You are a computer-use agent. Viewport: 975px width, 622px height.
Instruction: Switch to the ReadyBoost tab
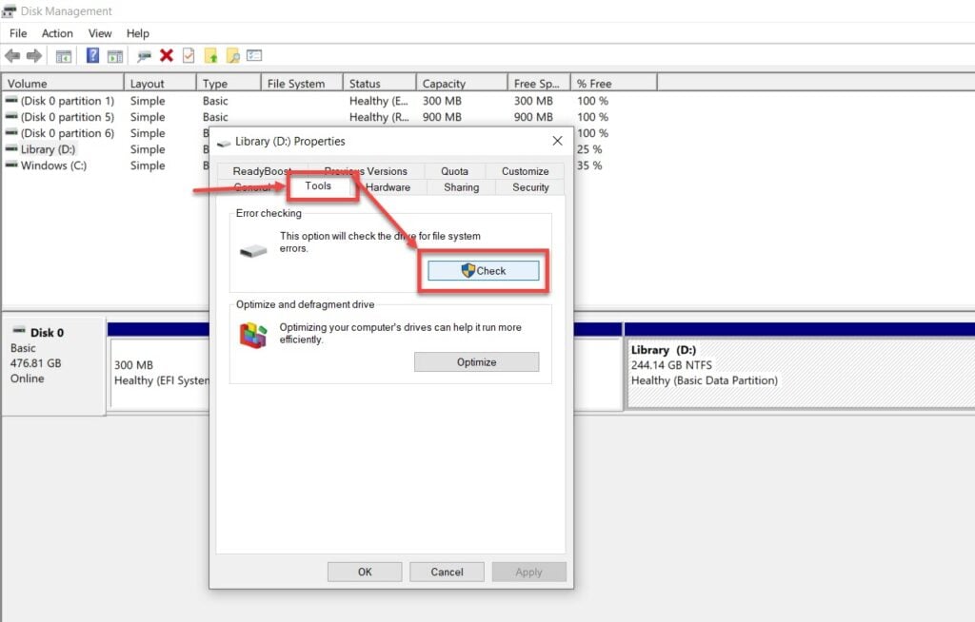tap(262, 171)
